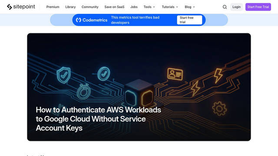Click the Codemetrics logo in banner
The height and width of the screenshot is (156, 278).
point(92,20)
